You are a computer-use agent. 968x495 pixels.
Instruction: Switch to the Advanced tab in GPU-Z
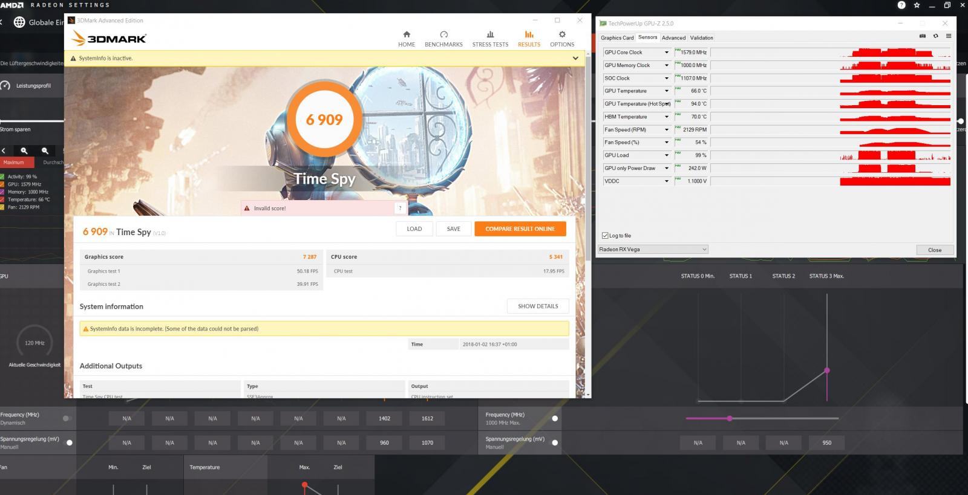pos(673,37)
